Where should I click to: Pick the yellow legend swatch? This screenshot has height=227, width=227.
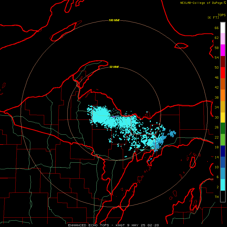click(x=223, y=118)
